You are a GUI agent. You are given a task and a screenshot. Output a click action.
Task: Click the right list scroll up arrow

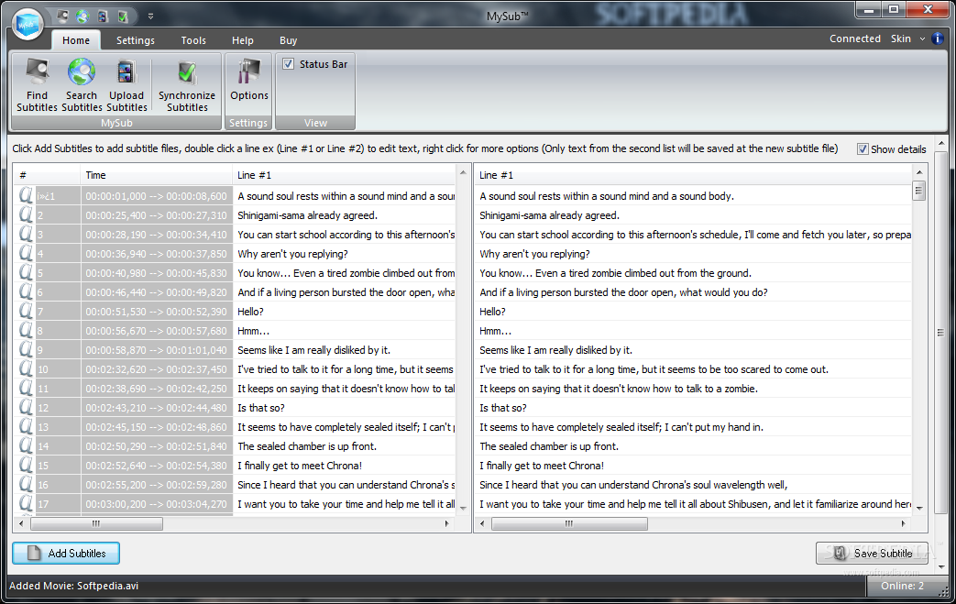click(918, 172)
